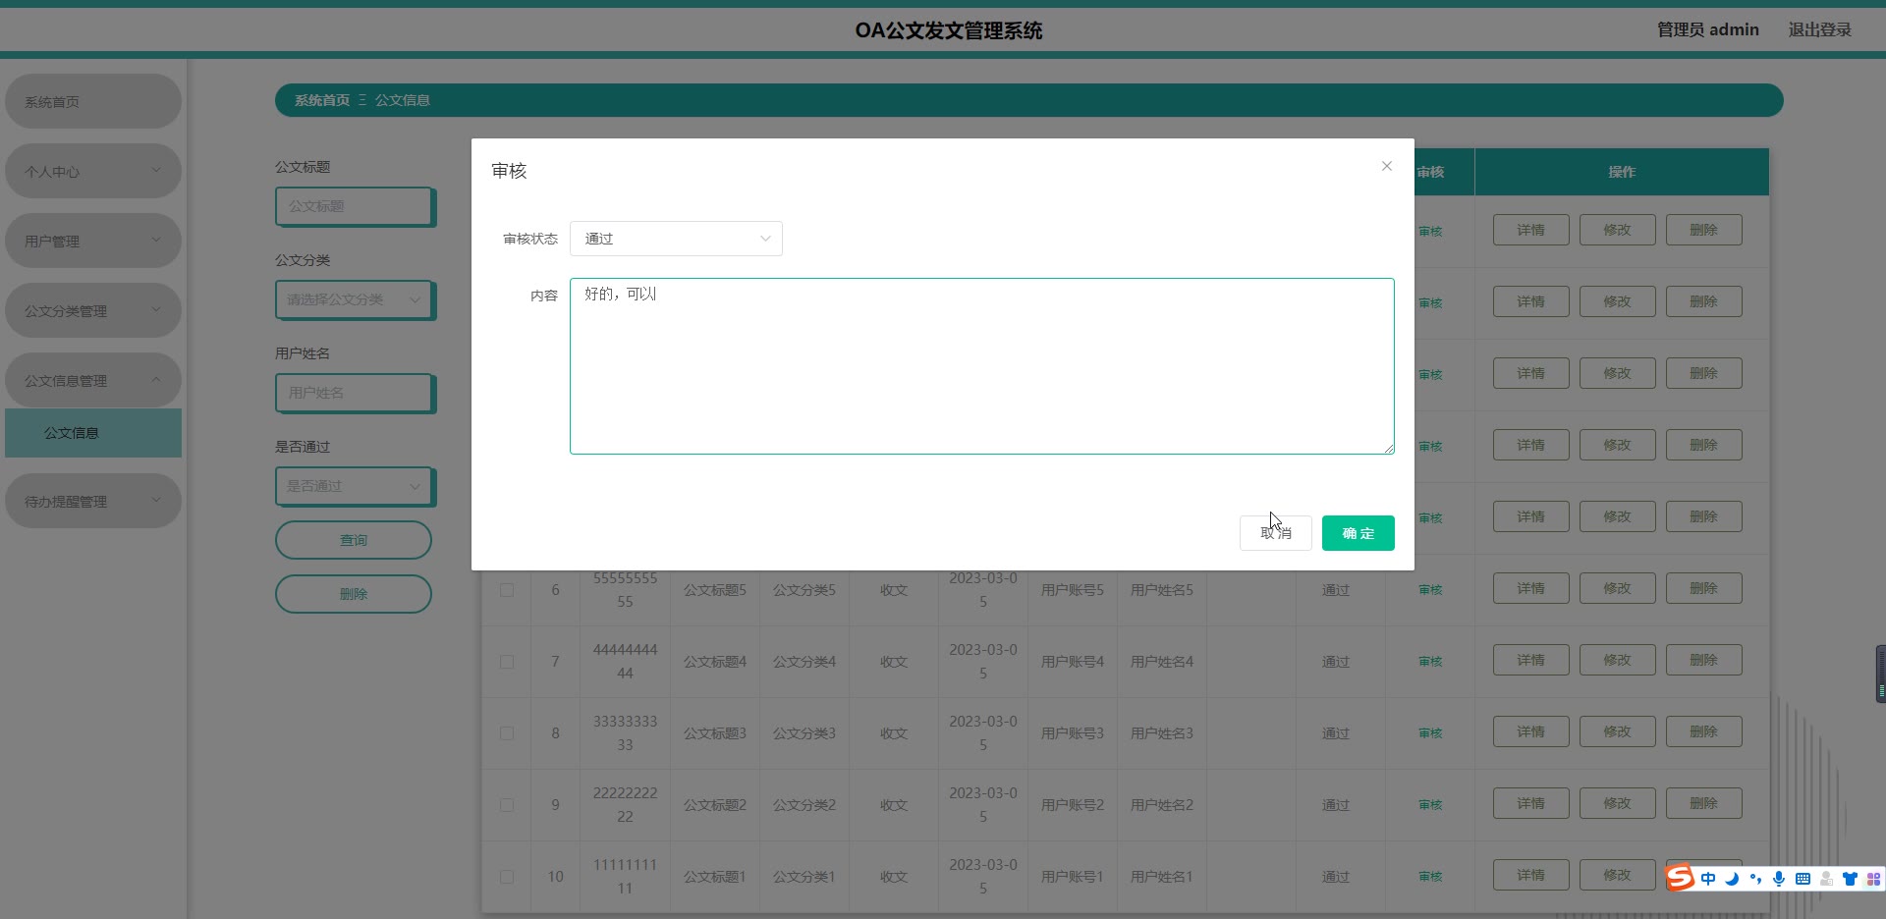Click 退出登录 link
The width and height of the screenshot is (1886, 919).
[1819, 29]
